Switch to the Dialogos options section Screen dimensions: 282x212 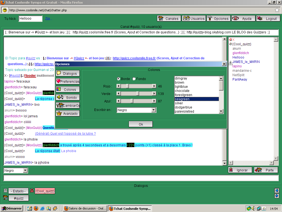pos(68,73)
